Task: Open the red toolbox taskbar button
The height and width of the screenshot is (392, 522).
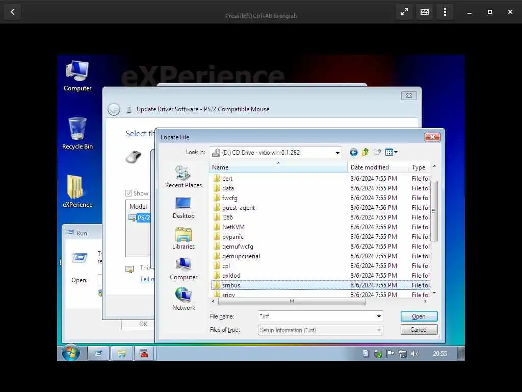Action: pyautogui.click(x=144, y=353)
